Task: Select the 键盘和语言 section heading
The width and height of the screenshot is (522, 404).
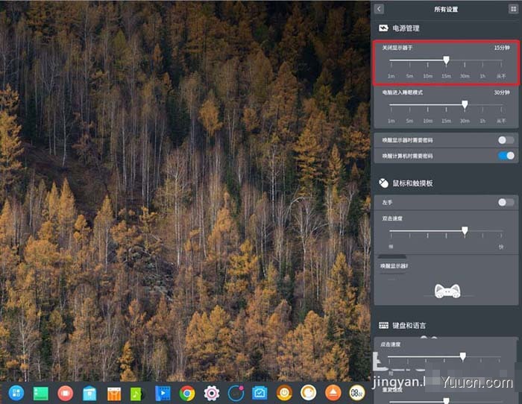Action: (409, 326)
